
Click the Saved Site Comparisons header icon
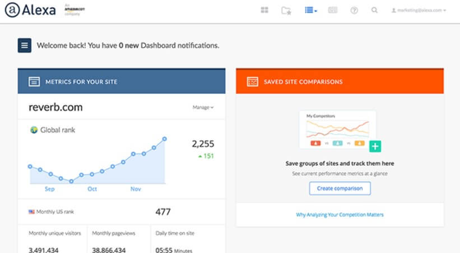pos(252,82)
